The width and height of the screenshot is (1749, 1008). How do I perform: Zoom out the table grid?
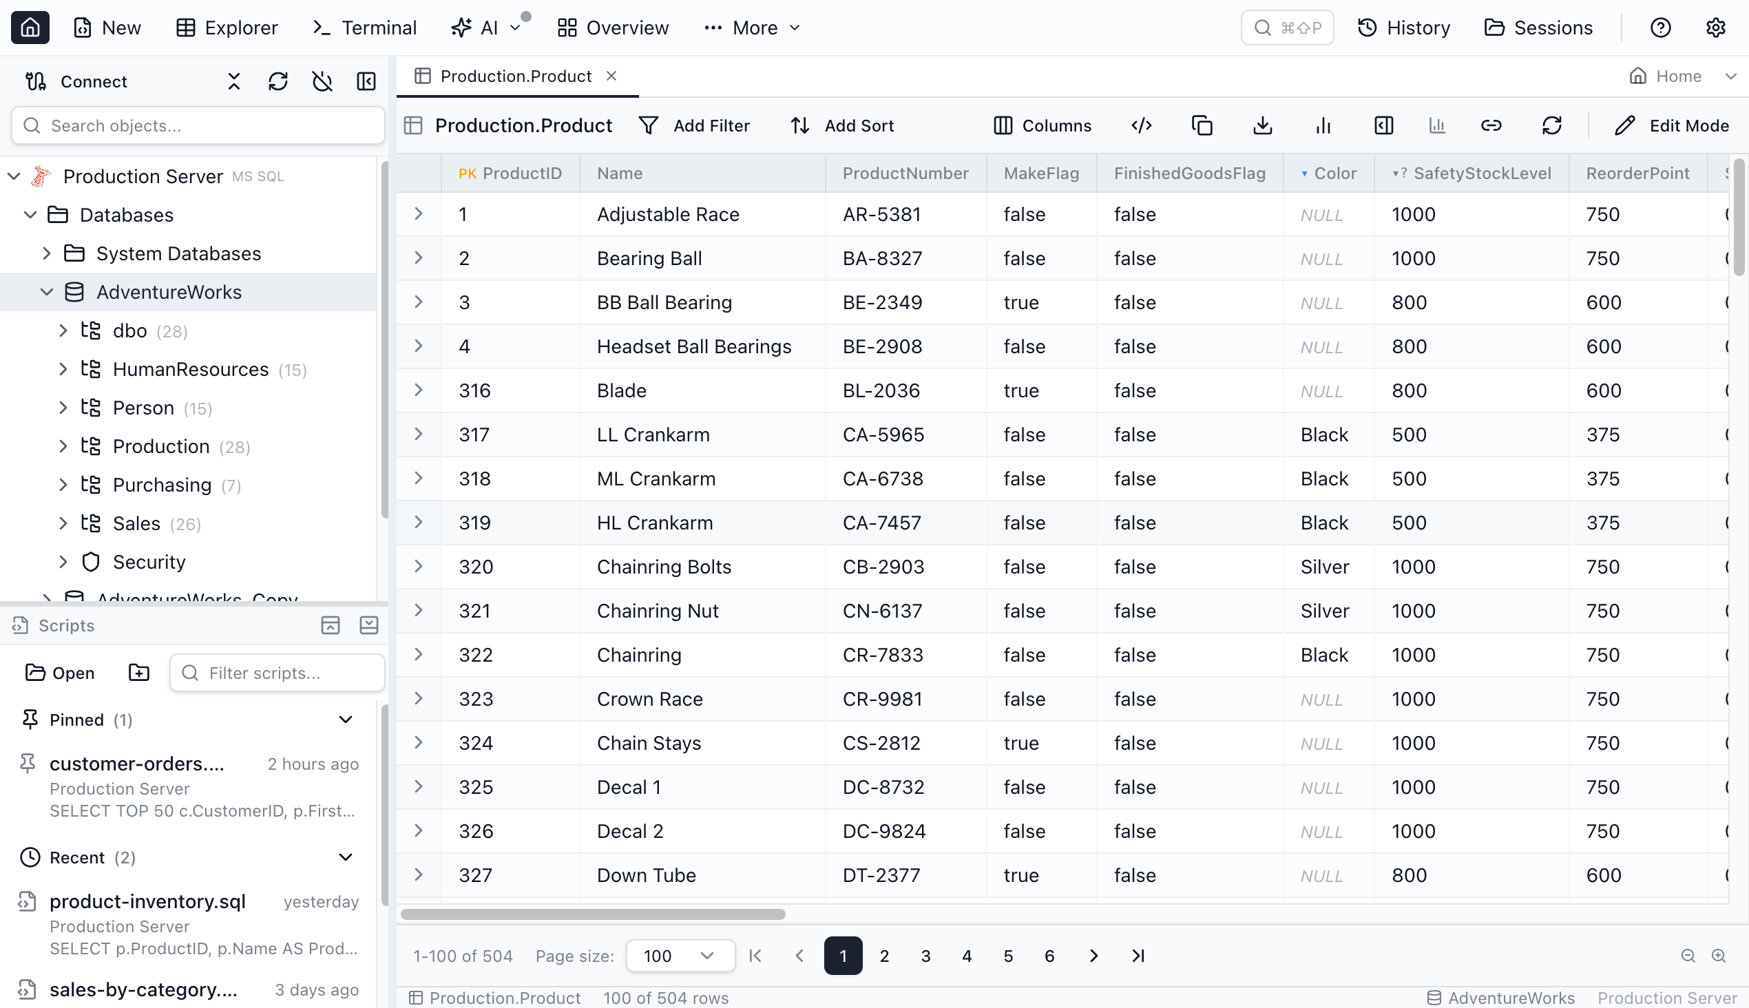(1688, 956)
